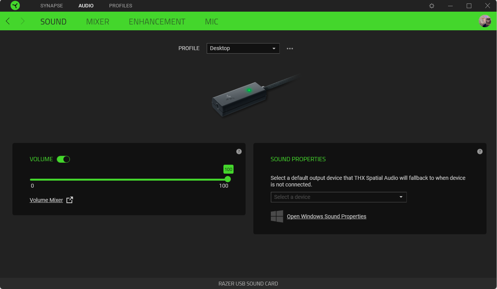This screenshot has width=497, height=289.
Task: Select the Sound sub-tab
Action: pyautogui.click(x=53, y=21)
